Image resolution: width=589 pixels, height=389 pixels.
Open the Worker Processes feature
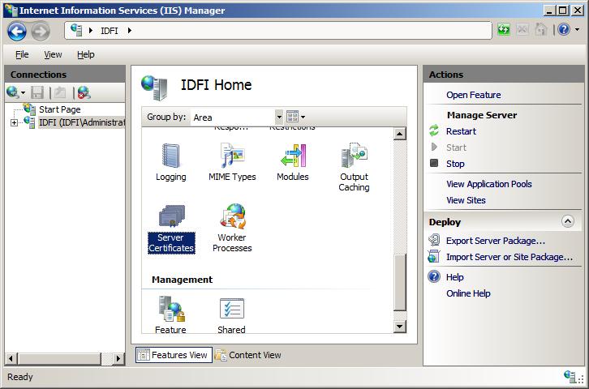[x=232, y=228]
